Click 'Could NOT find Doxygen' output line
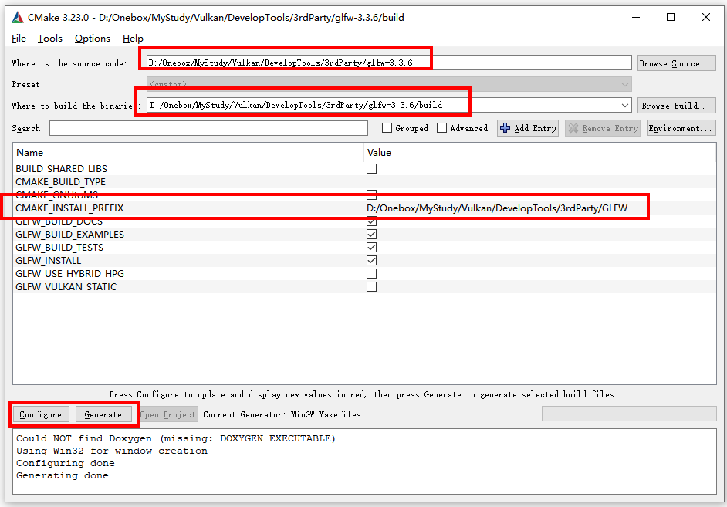The image size is (727, 507). coord(176,438)
